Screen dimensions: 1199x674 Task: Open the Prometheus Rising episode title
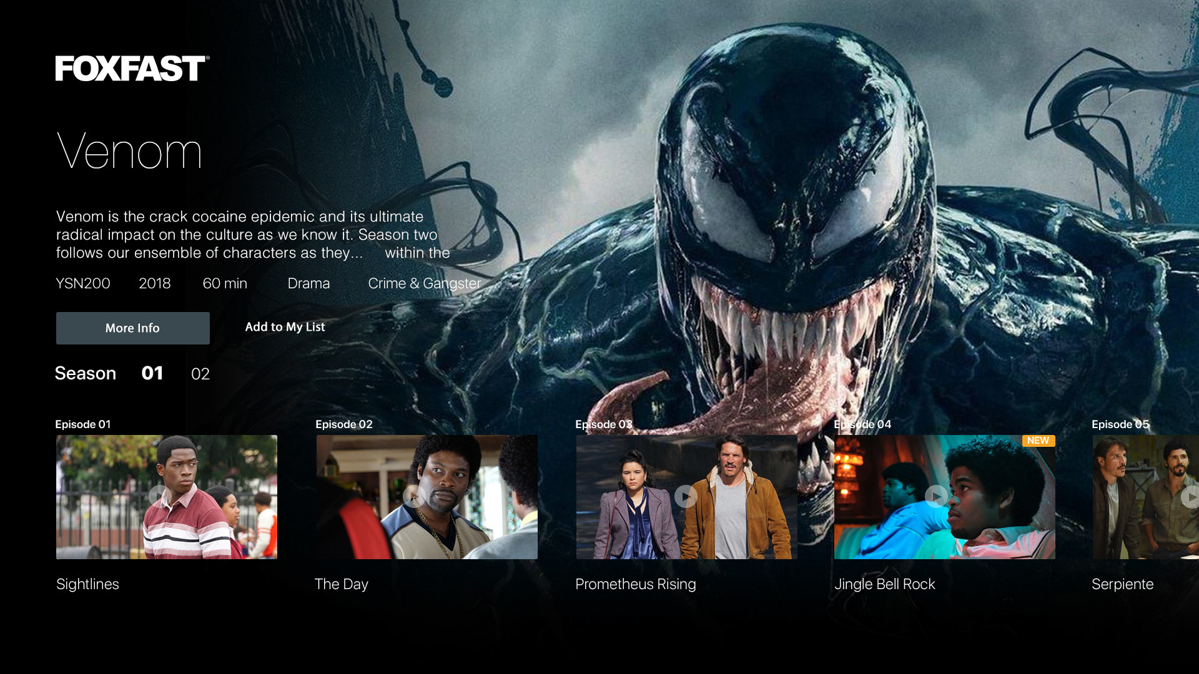pyautogui.click(x=636, y=584)
